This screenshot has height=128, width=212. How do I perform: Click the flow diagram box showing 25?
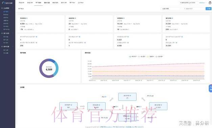click(127, 97)
